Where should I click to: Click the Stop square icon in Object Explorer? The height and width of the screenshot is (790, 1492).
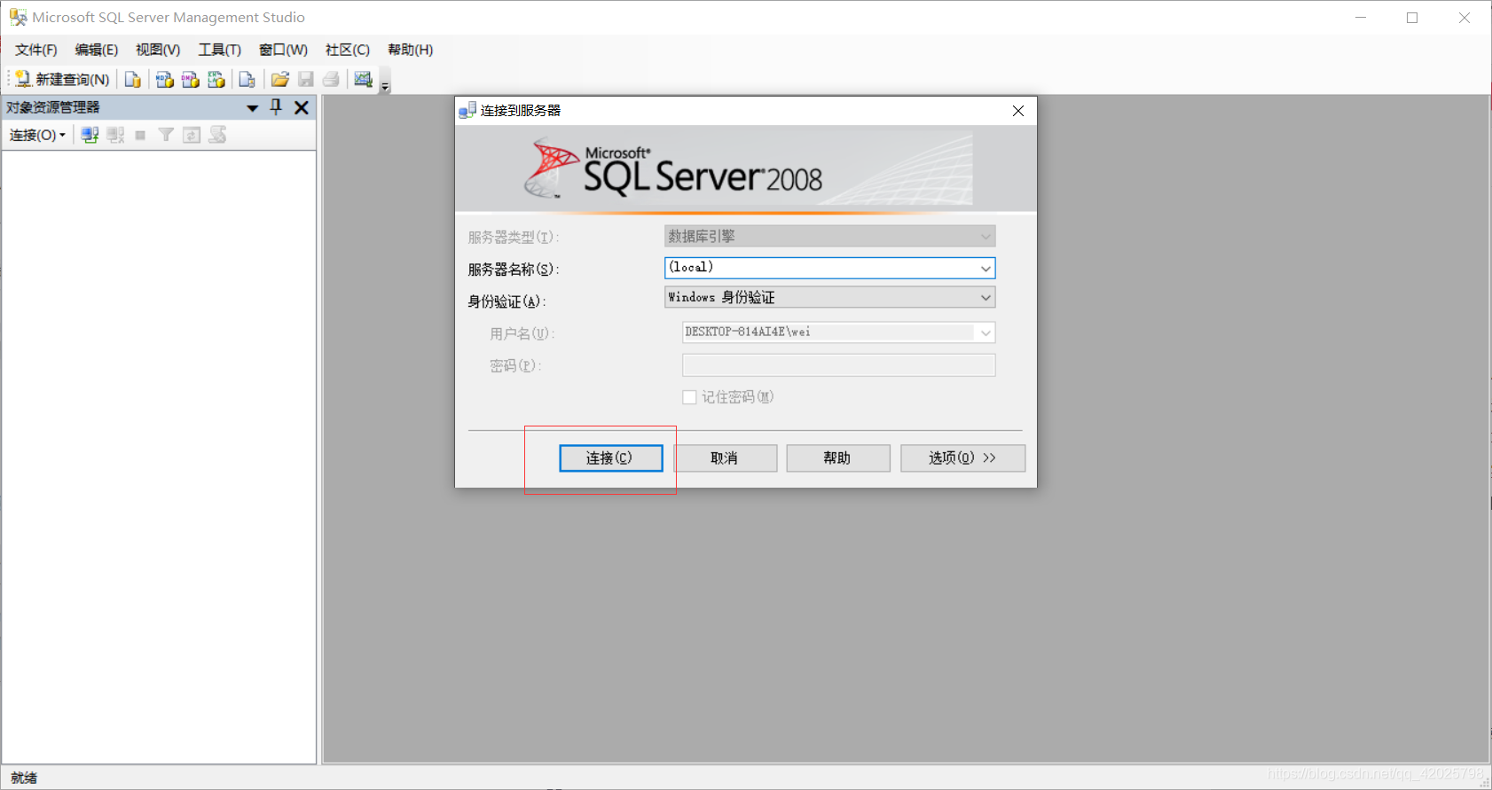(x=140, y=135)
